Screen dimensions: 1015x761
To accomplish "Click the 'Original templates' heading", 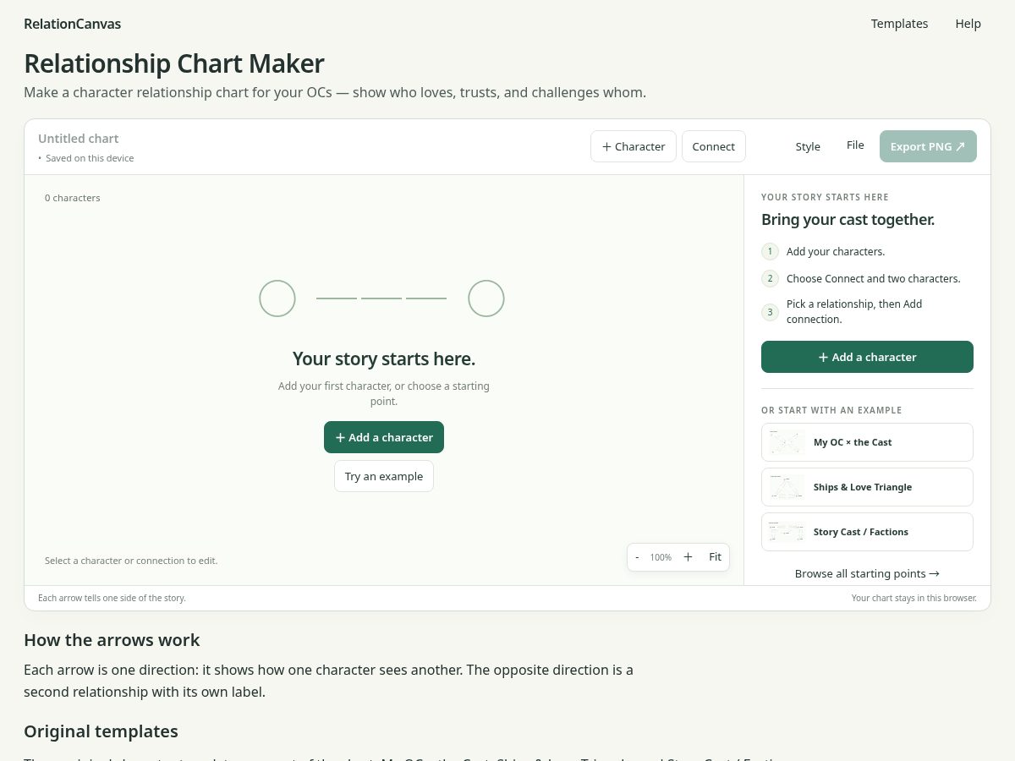I will [x=101, y=731].
